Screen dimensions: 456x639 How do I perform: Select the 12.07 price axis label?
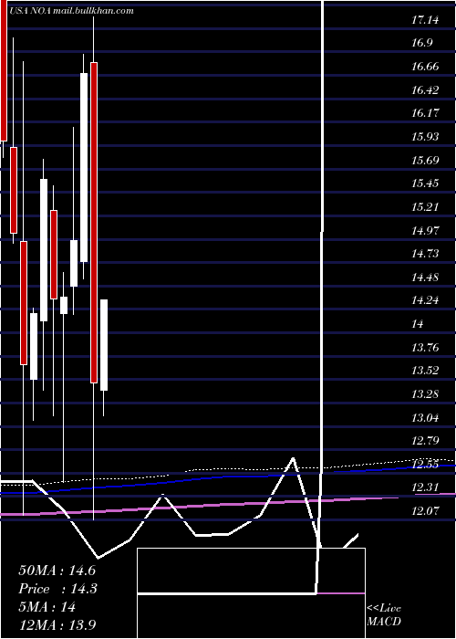click(425, 510)
